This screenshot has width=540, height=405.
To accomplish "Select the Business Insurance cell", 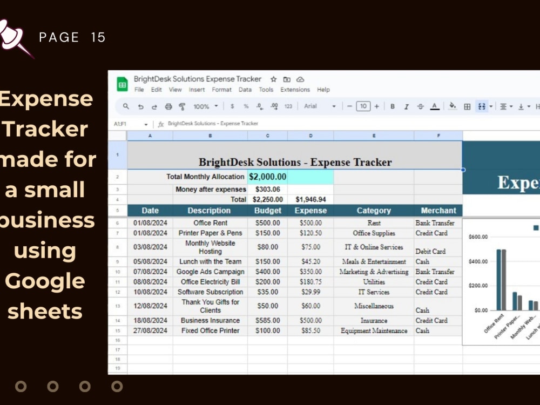I will (210, 320).
